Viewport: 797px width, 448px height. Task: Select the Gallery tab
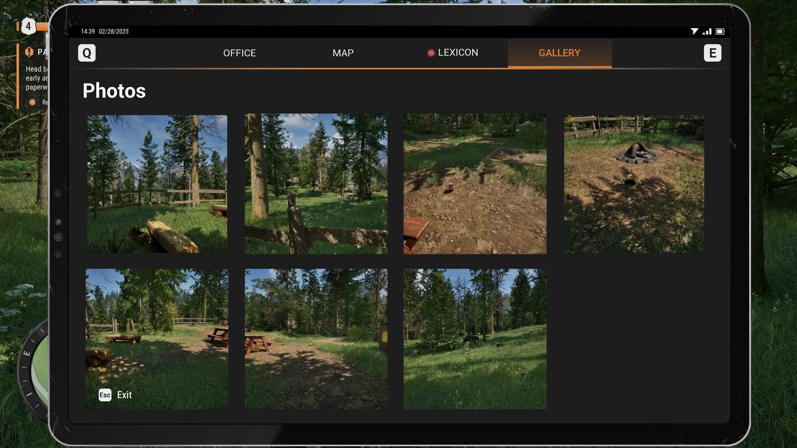coord(559,53)
